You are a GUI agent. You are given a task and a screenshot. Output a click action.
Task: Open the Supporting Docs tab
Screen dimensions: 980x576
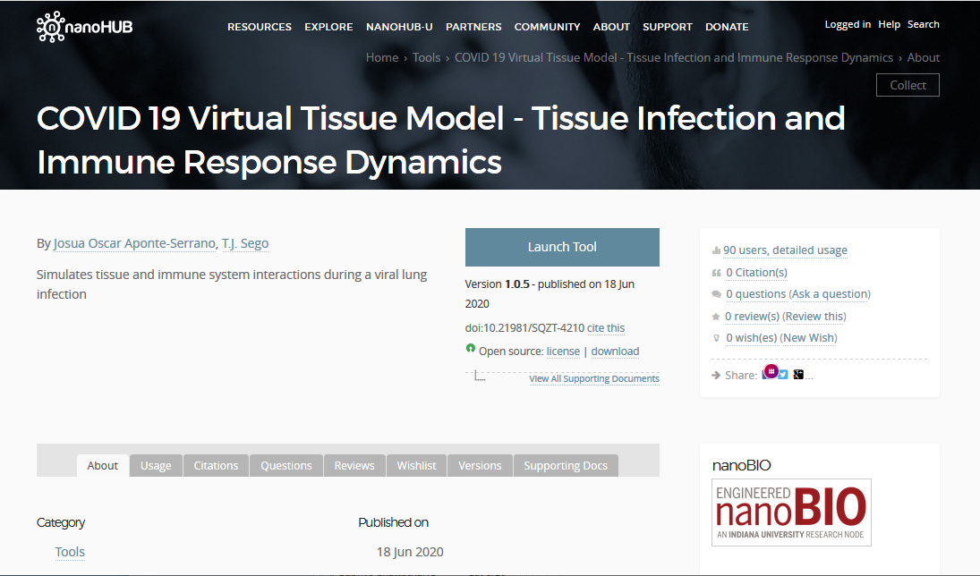click(566, 465)
